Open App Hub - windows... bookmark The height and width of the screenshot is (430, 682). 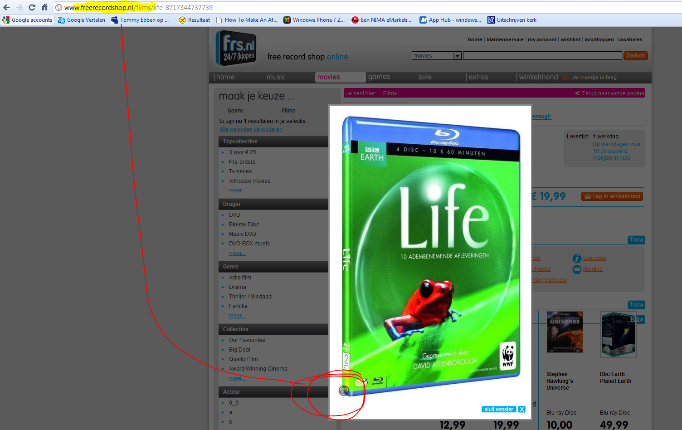[x=450, y=20]
